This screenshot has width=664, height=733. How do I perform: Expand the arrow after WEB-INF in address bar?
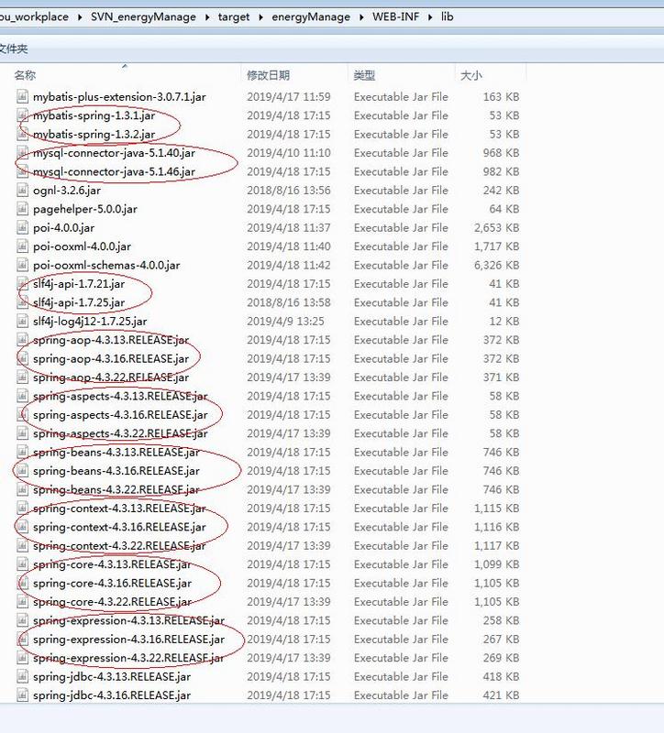tap(430, 17)
